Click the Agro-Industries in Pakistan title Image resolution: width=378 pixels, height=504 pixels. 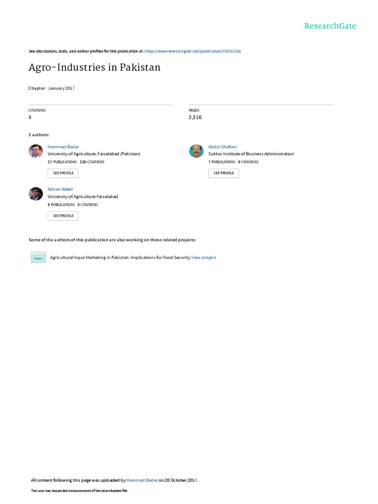pyautogui.click(x=94, y=67)
